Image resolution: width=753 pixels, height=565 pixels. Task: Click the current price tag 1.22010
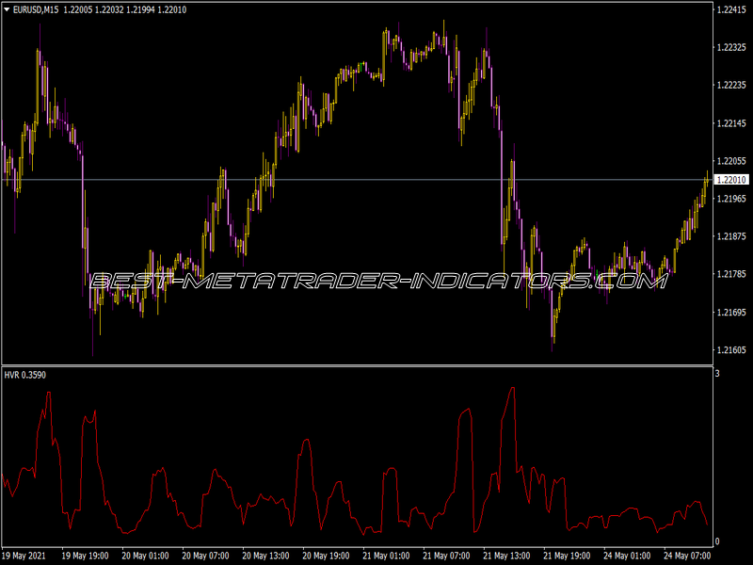[x=731, y=180]
